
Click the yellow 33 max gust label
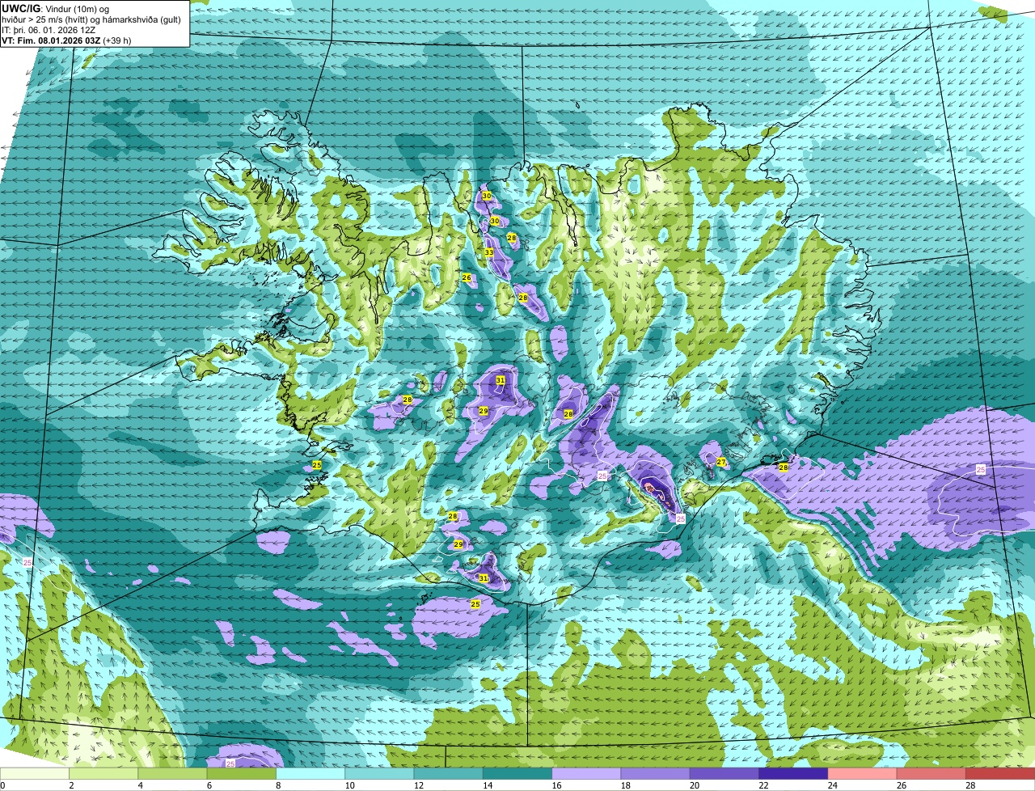tap(489, 252)
